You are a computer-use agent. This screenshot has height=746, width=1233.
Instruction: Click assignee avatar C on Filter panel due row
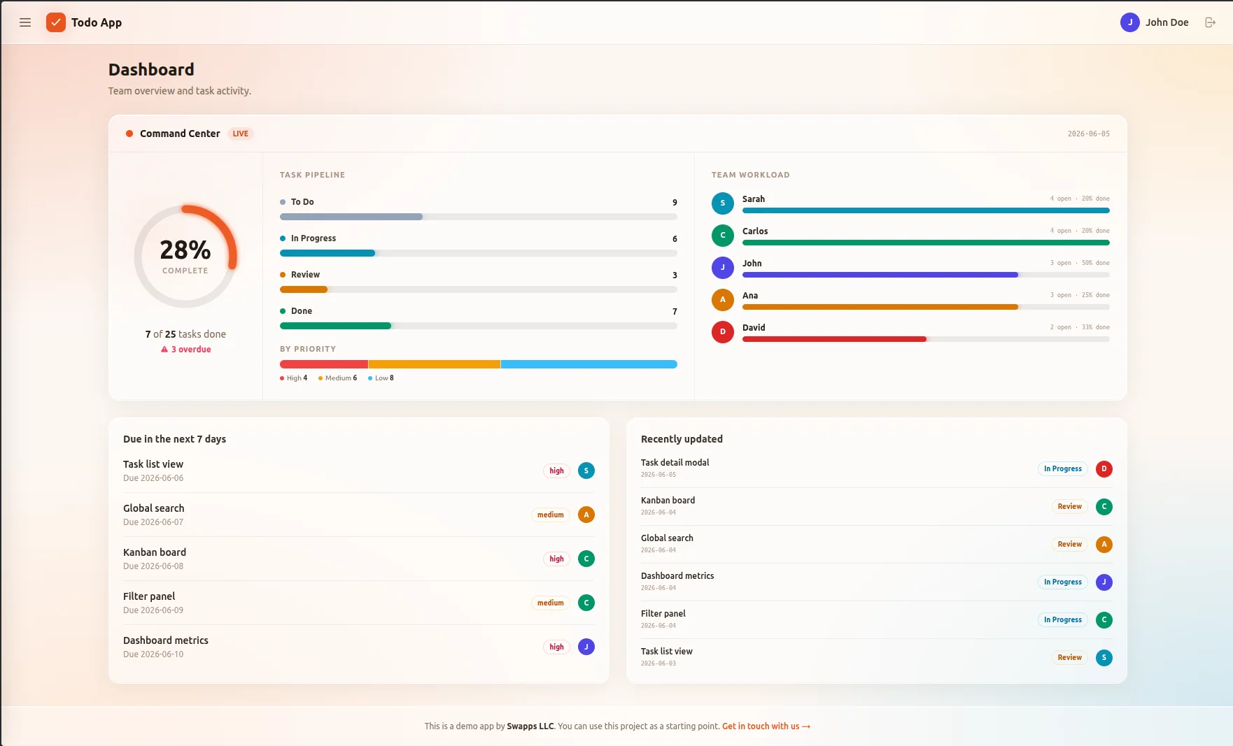pyautogui.click(x=586, y=603)
